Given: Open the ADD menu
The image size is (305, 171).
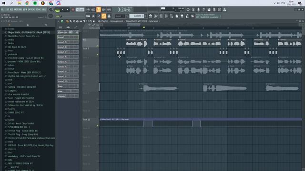Looking at the screenshot, I should point(11,9).
